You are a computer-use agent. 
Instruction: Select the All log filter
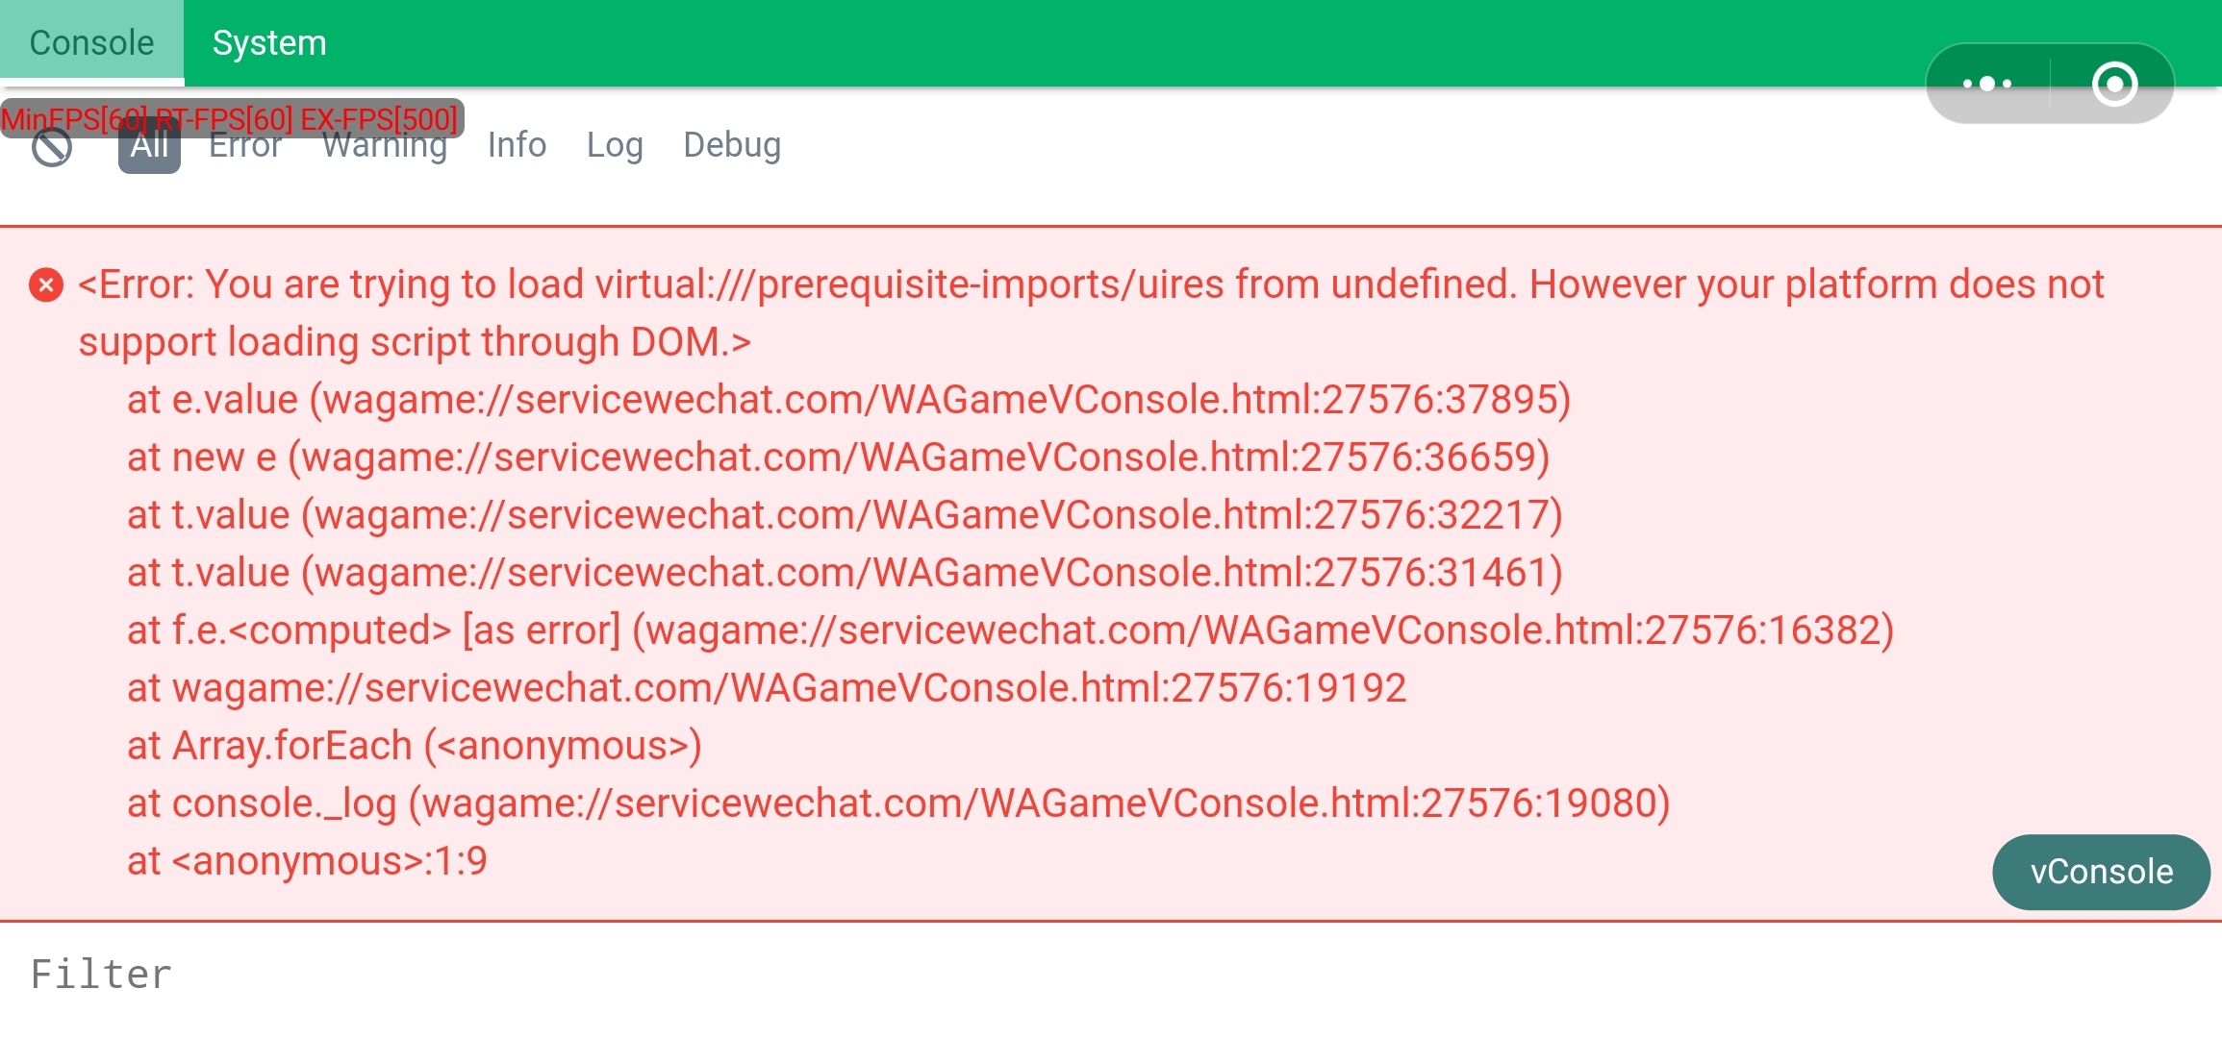pyautogui.click(x=149, y=147)
